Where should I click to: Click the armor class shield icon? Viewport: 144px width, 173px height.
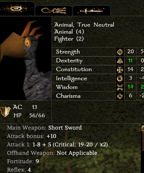(5, 111)
